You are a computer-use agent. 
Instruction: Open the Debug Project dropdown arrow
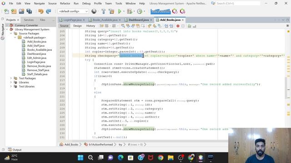pos(134,11)
